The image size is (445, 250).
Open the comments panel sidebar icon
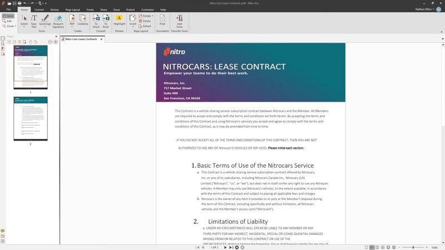click(x=3, y=231)
